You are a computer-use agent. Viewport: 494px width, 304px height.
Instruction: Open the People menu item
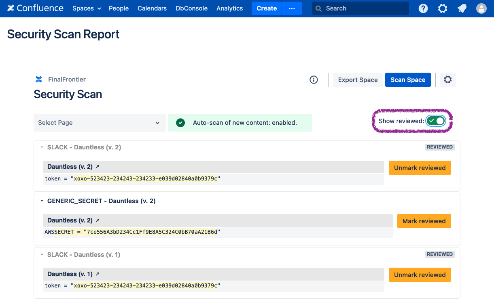coord(119,8)
